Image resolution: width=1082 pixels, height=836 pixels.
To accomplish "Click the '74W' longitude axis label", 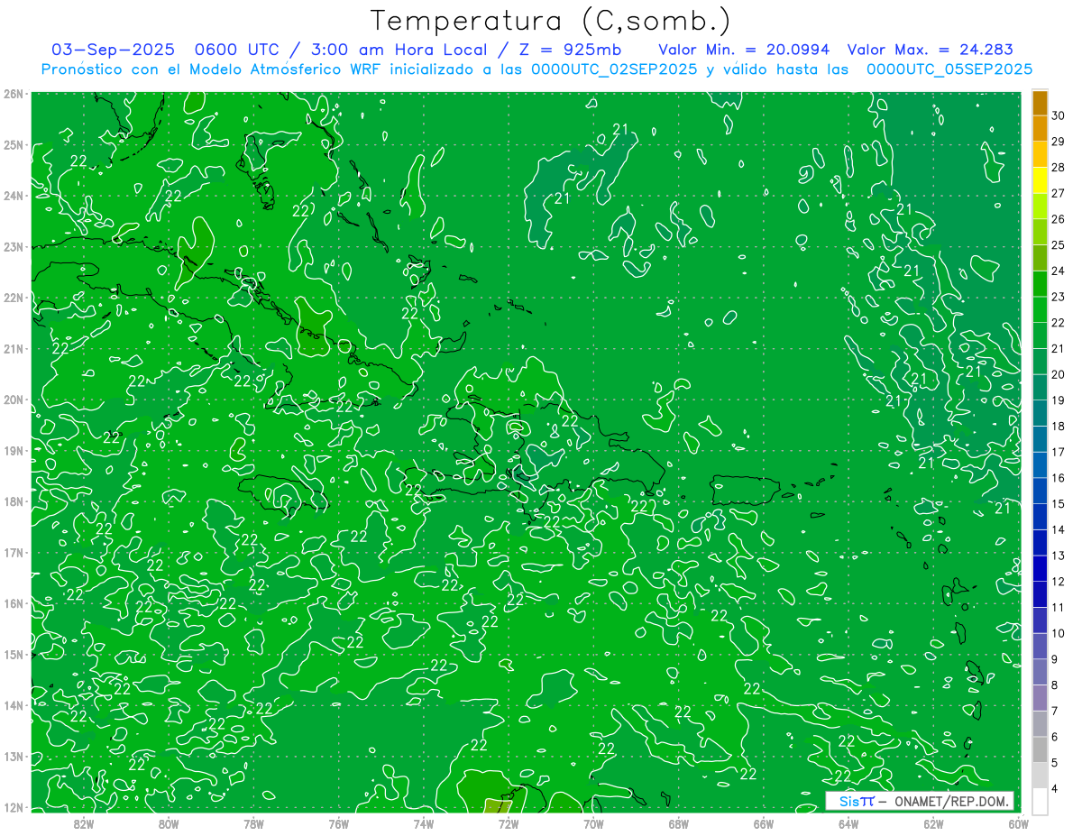I will [x=424, y=822].
